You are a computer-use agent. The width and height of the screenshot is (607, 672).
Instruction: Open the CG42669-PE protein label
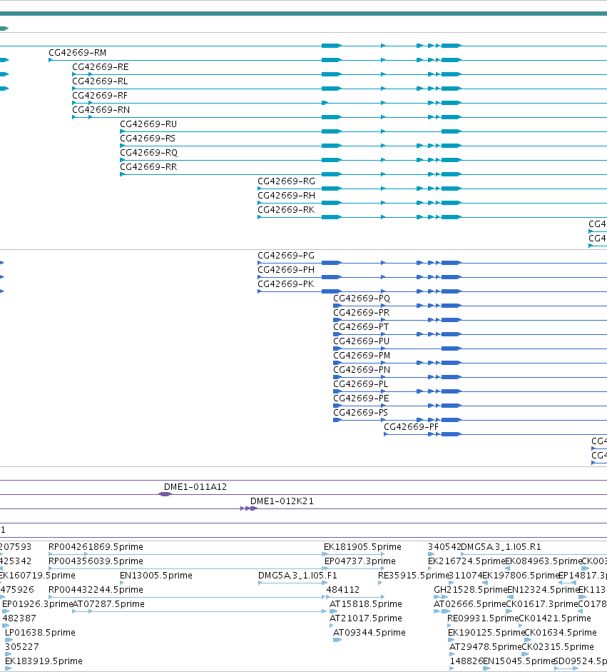(x=362, y=398)
